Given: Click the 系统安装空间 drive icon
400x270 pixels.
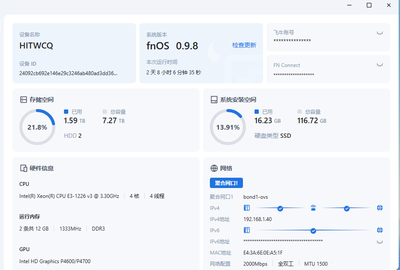Looking at the screenshot, I should tap(214, 100).
